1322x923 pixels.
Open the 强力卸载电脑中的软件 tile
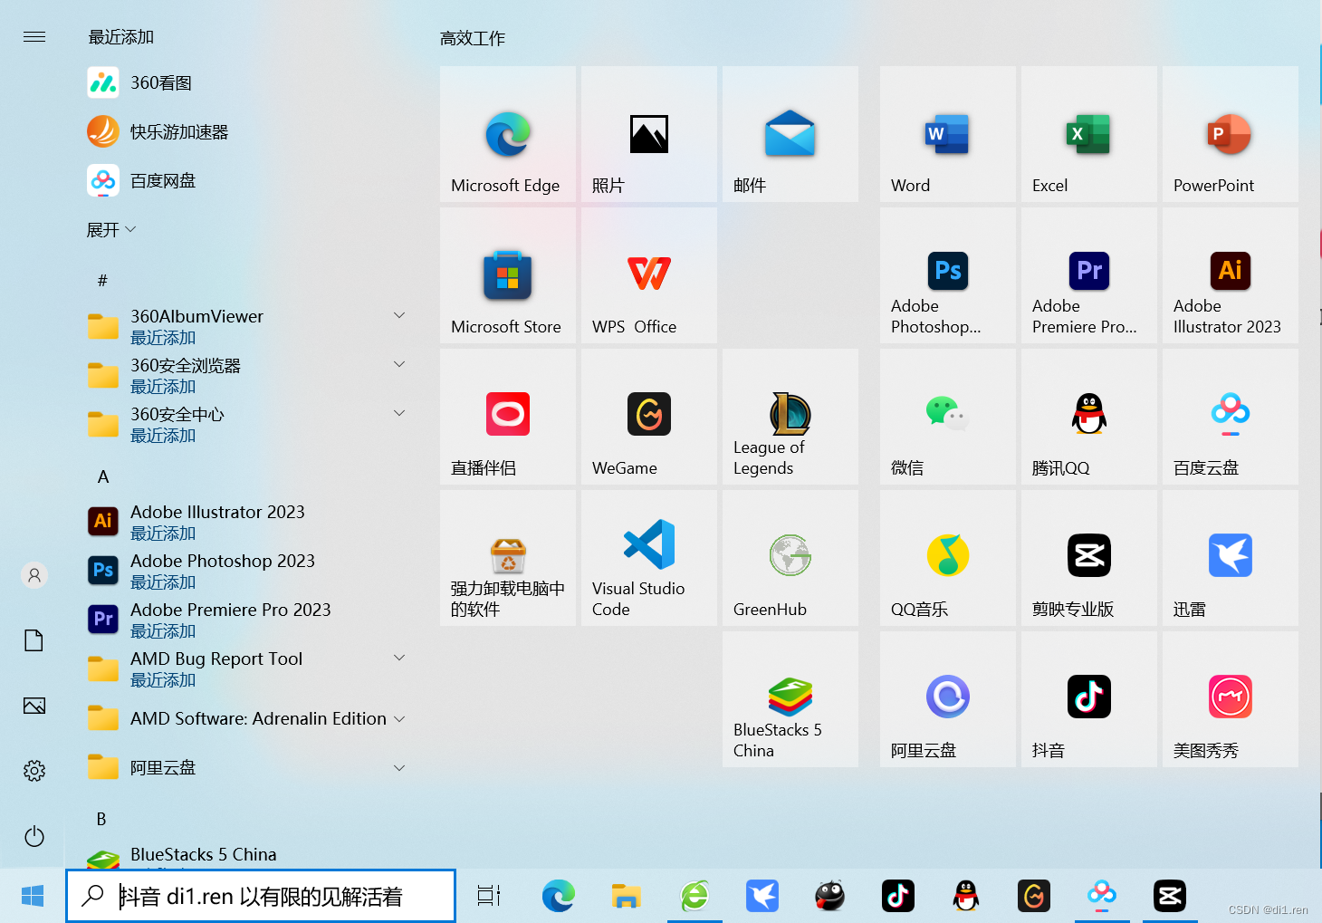[x=508, y=558]
